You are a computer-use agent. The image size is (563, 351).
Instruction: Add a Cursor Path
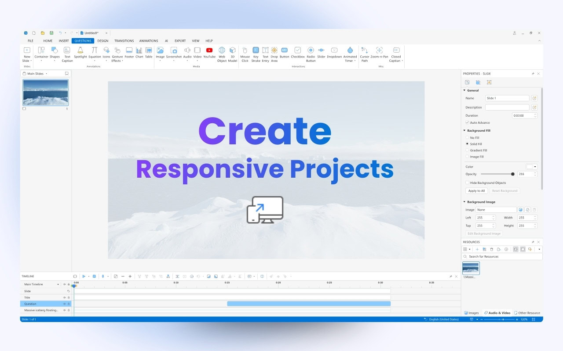365,55
